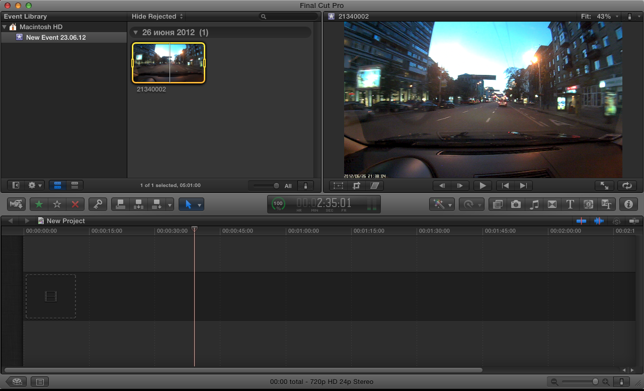Open the keyword editor key icon
Viewport: 644px width, 391px height.
click(98, 205)
